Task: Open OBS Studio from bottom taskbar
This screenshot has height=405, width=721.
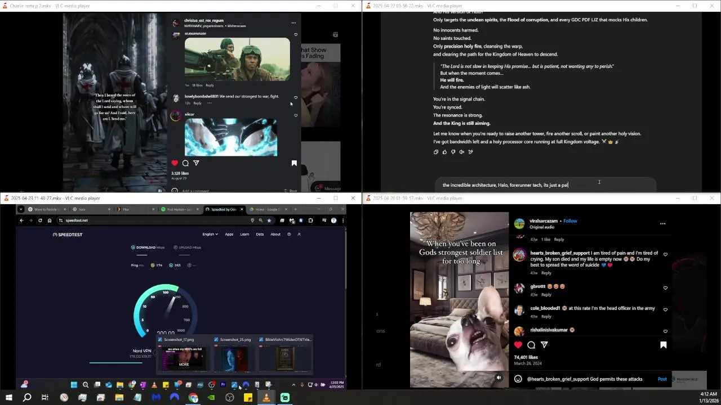Action: 230,398
